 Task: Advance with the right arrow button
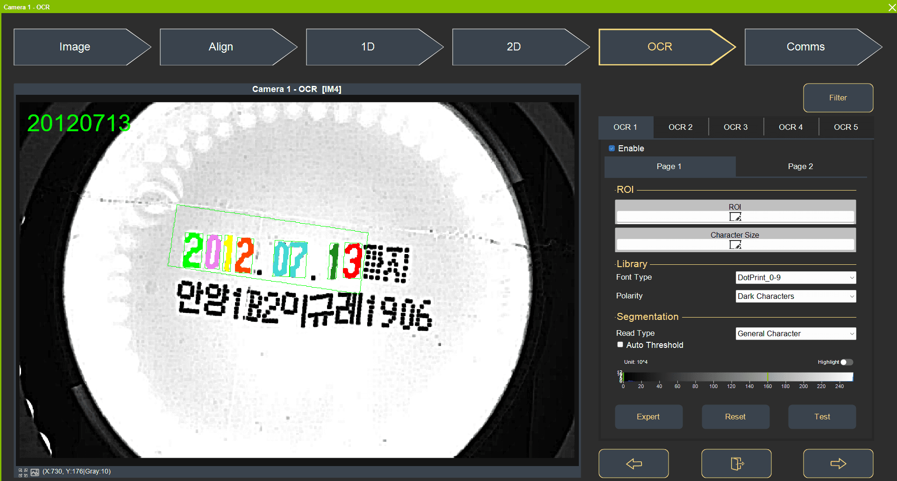click(x=838, y=463)
